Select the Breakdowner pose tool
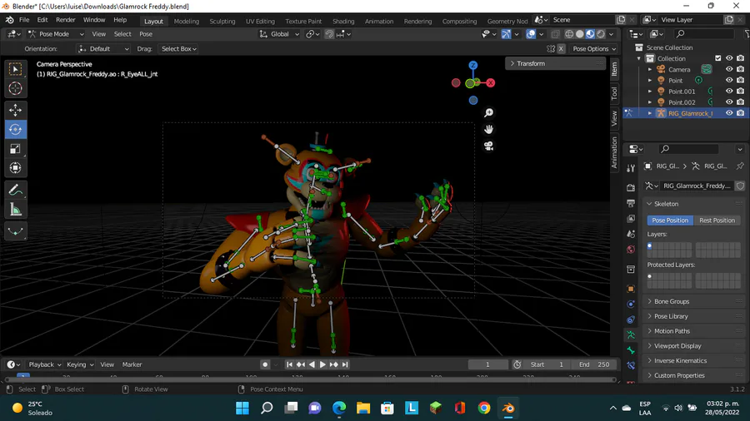The image size is (750, 421). coord(15,231)
